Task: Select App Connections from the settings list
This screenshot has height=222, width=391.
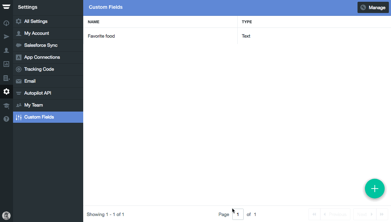Action: (42, 57)
